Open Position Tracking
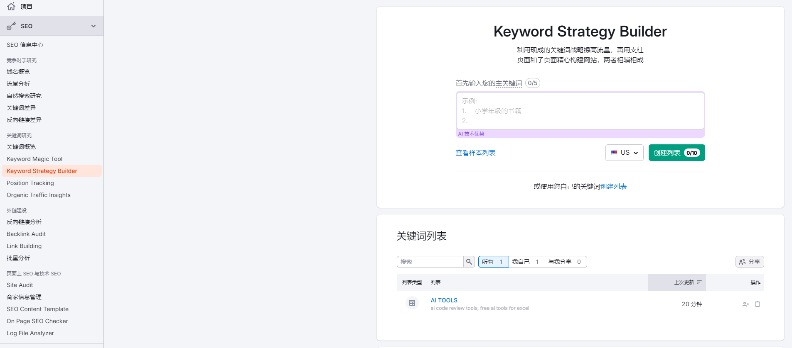This screenshot has width=792, height=348. point(30,183)
